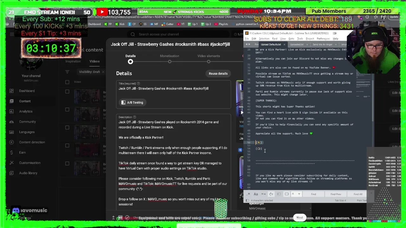
Task: Toggle whole word option in find panel
Action: click(264, 194)
